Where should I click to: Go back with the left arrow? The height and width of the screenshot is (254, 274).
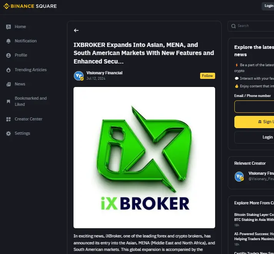76,30
